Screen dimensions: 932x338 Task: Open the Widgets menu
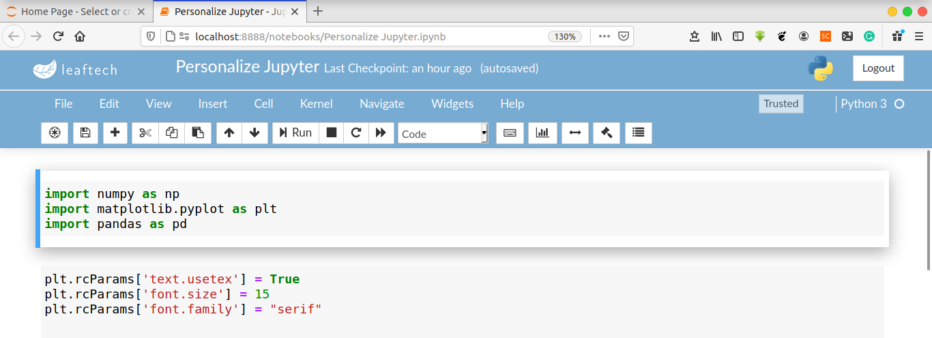point(452,104)
